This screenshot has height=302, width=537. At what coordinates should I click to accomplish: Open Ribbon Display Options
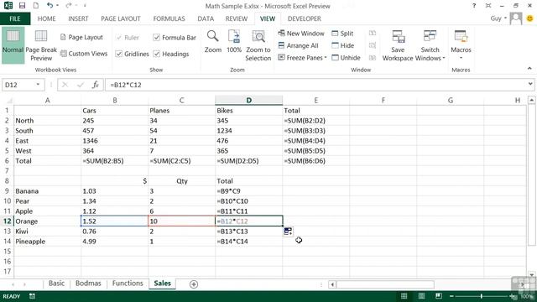pyautogui.click(x=488, y=6)
